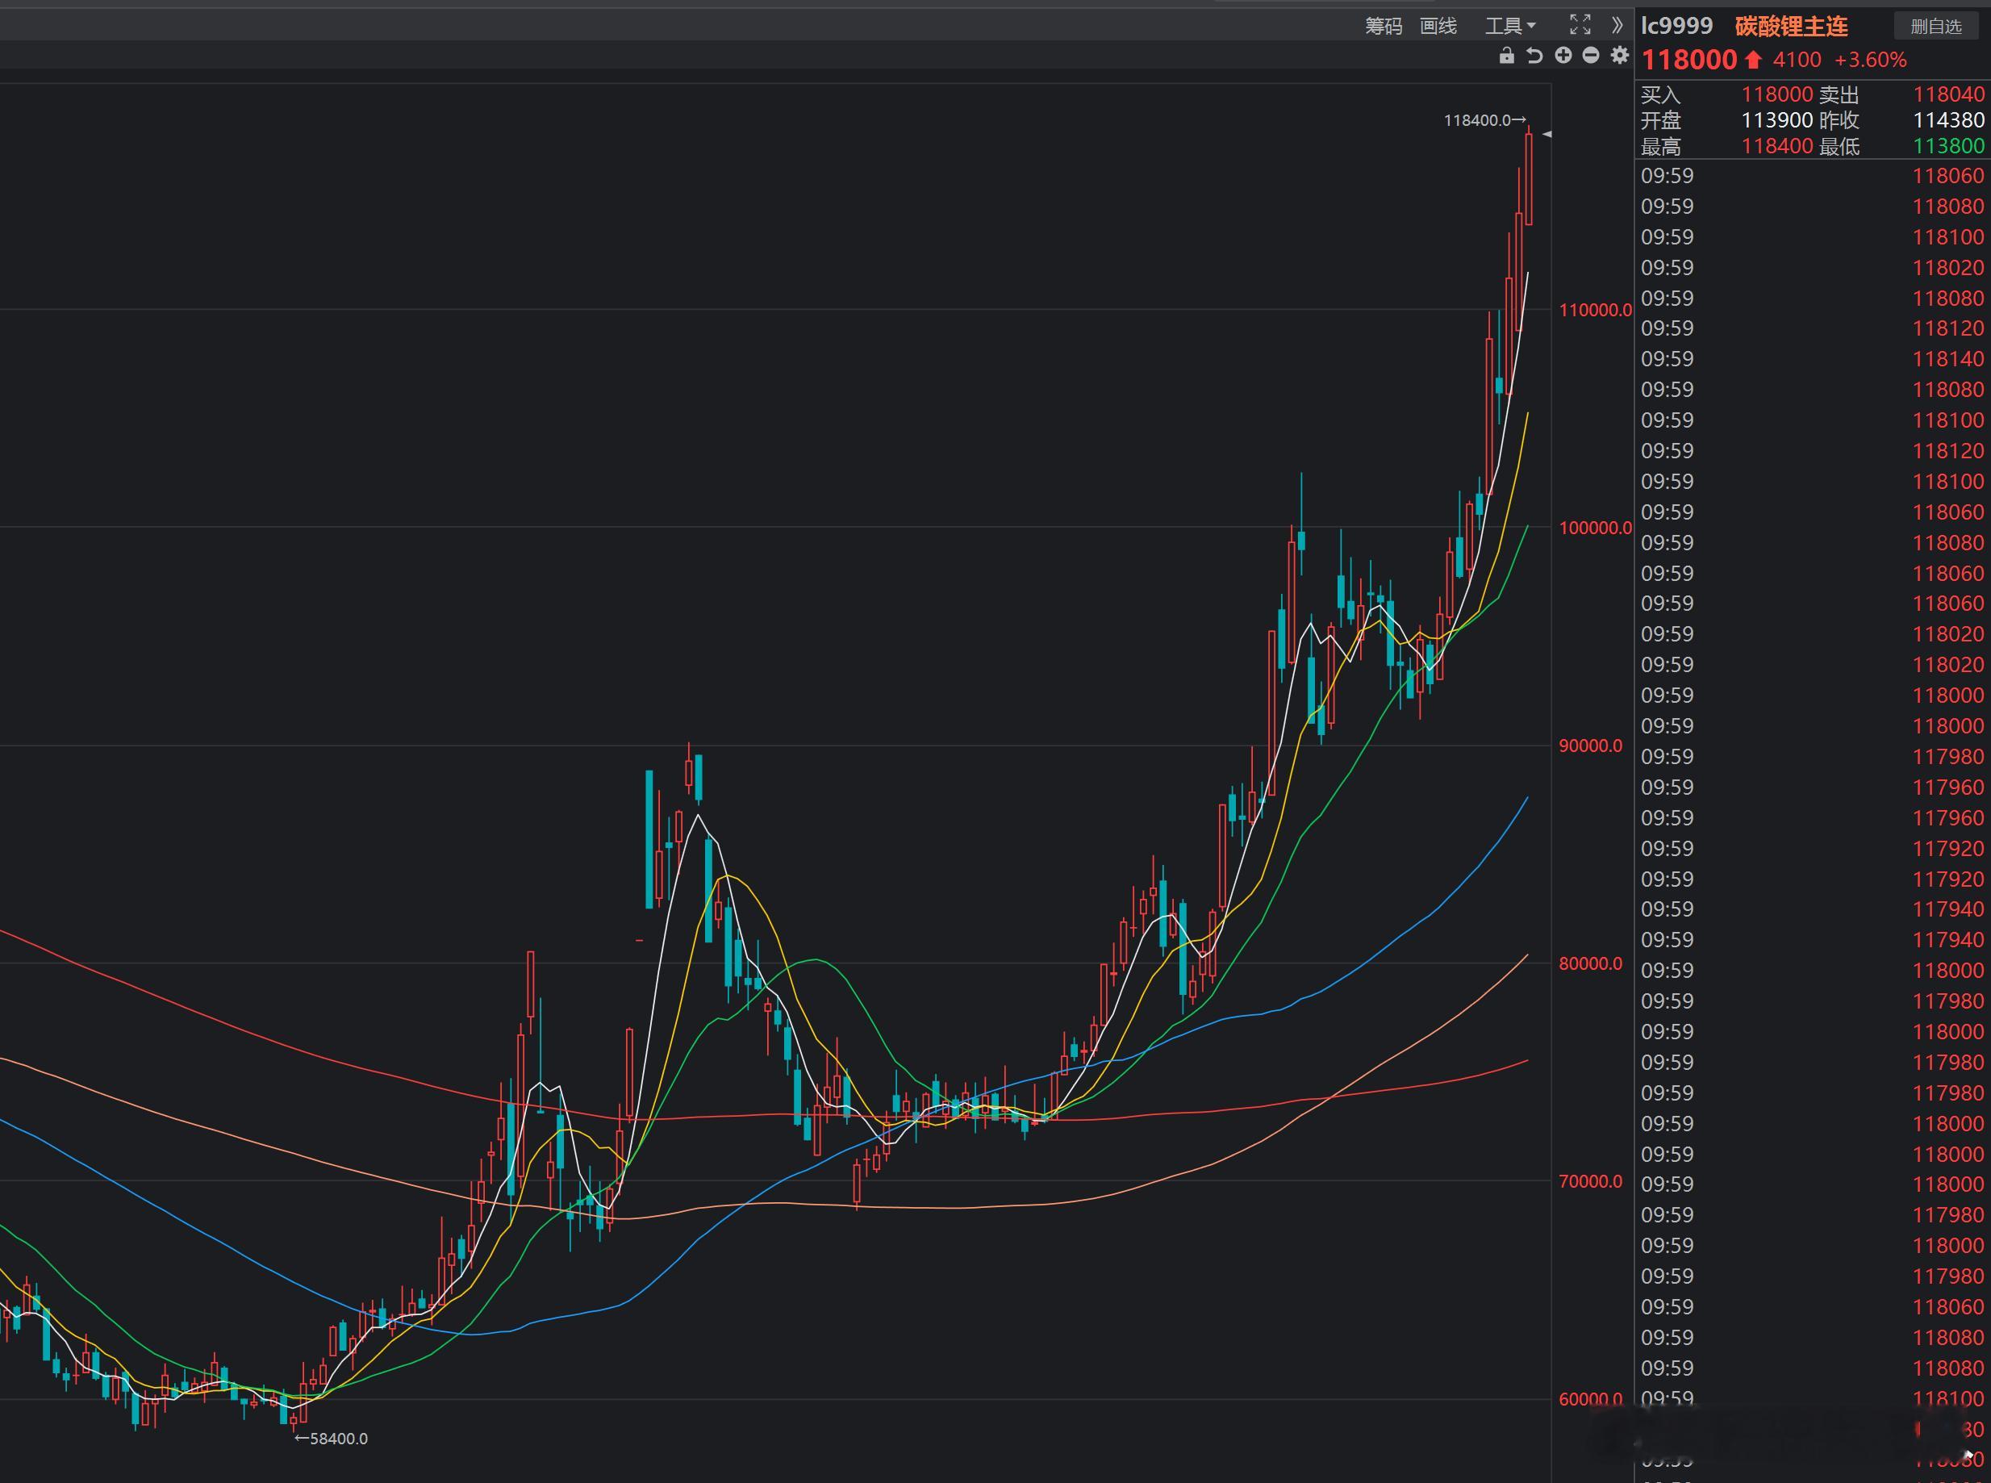Zoom out with the minus icon
The height and width of the screenshot is (1483, 1991).
coord(1591,56)
